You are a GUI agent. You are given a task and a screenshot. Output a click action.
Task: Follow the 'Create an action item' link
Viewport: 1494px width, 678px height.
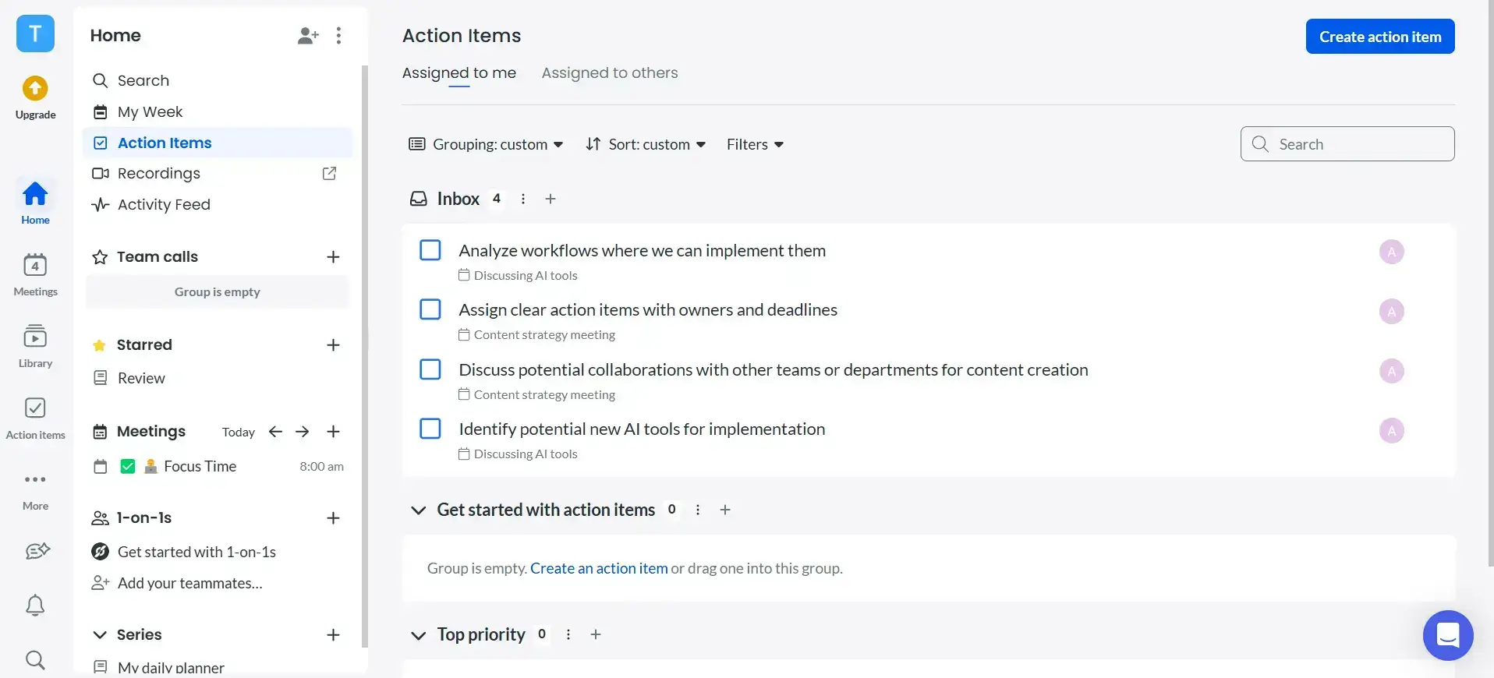click(x=599, y=568)
